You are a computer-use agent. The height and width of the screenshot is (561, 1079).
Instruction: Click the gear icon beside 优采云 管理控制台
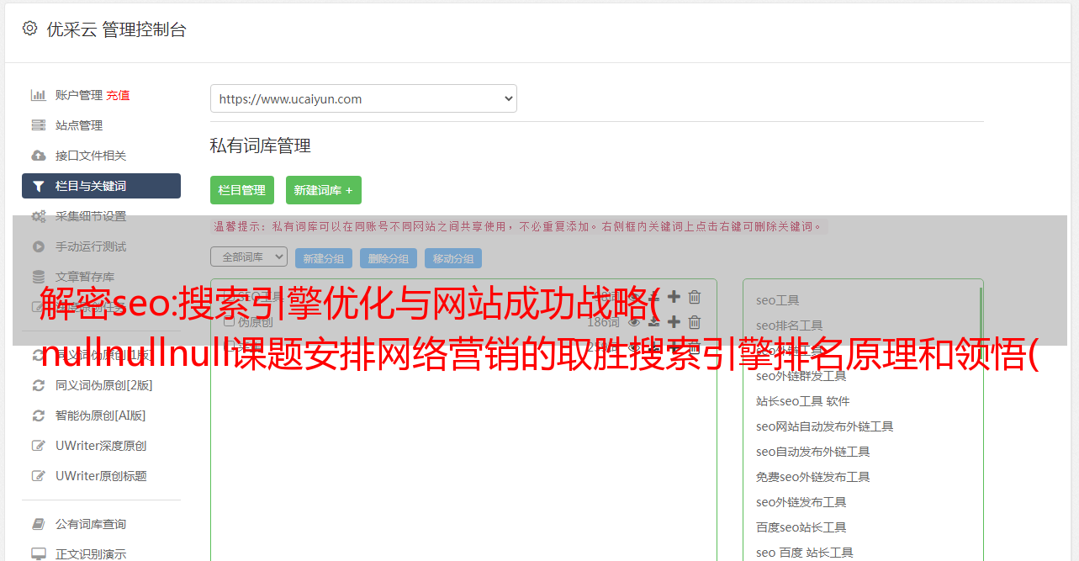coord(30,29)
